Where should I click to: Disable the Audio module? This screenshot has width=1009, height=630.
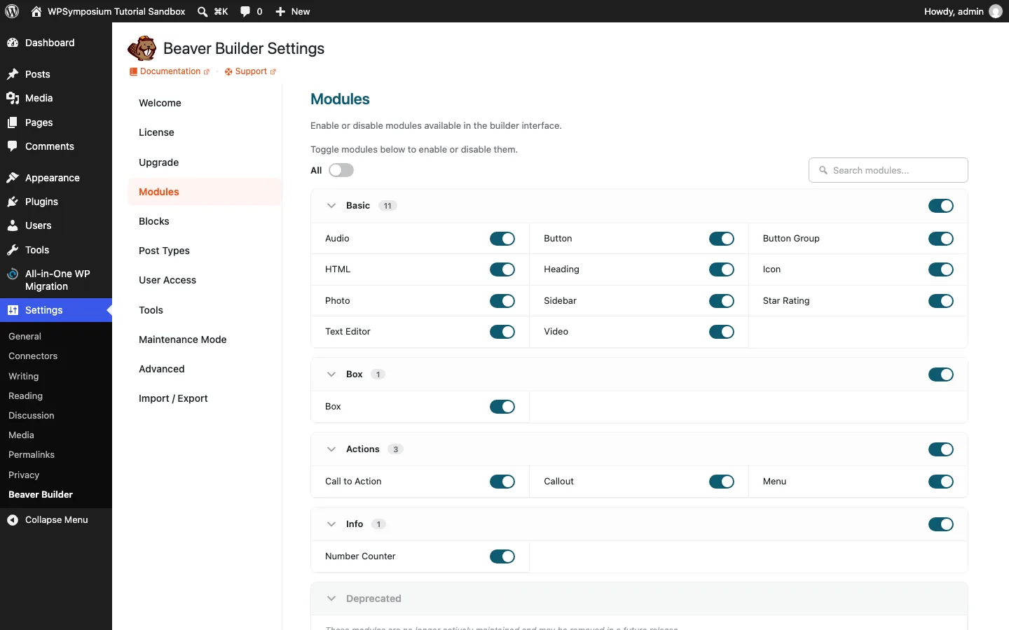click(x=502, y=239)
